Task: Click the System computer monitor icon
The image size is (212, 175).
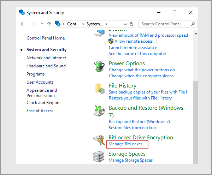Action: point(99,33)
